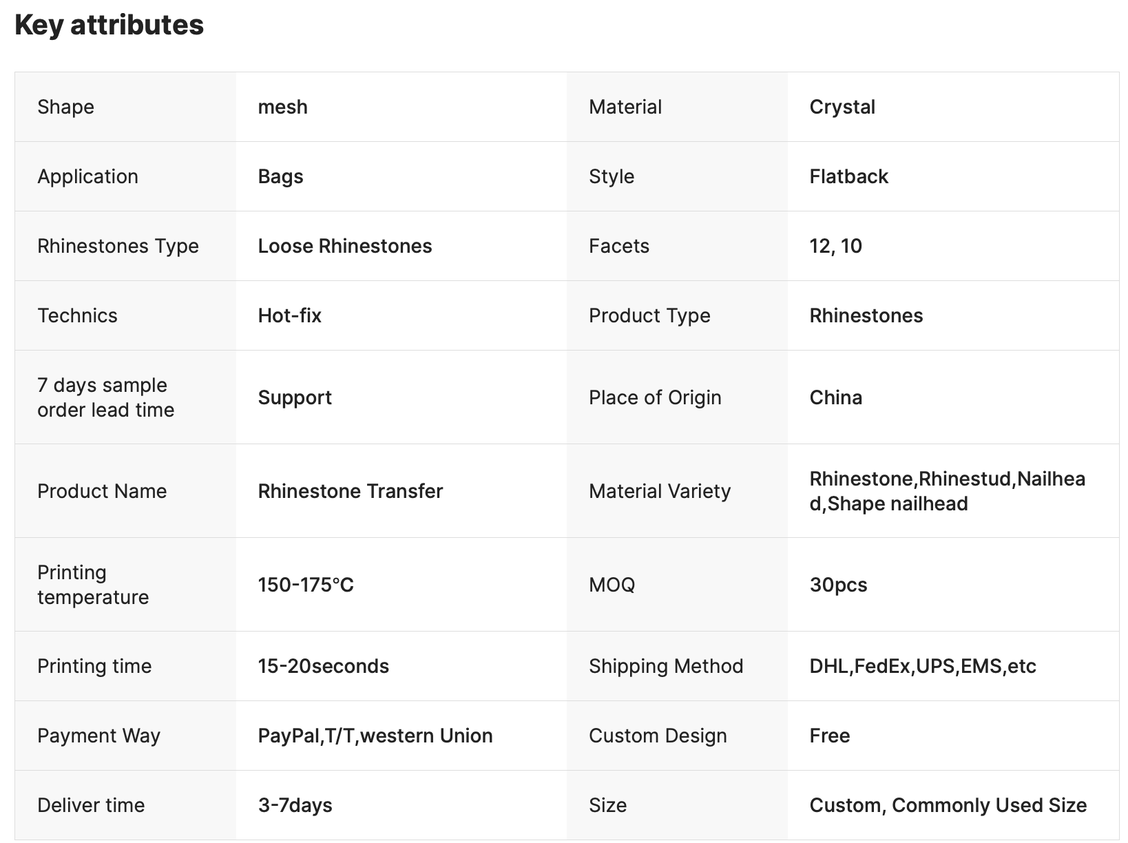Select the Hot-fix technics value
This screenshot has height=843, width=1128.
click(289, 315)
